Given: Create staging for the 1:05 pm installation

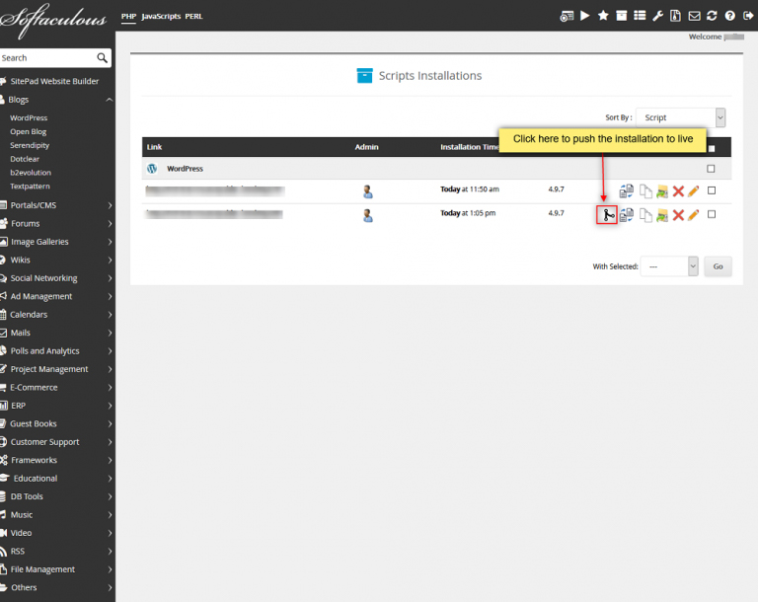Looking at the screenshot, I should [627, 215].
